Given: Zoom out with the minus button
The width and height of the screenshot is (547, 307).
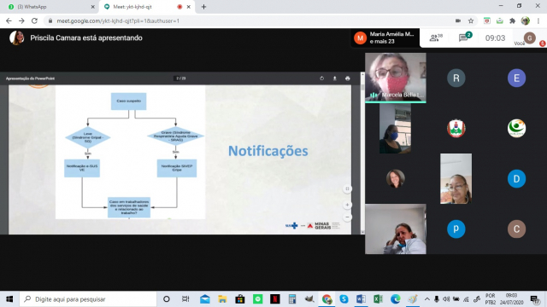Looking at the screenshot, I should click(347, 217).
